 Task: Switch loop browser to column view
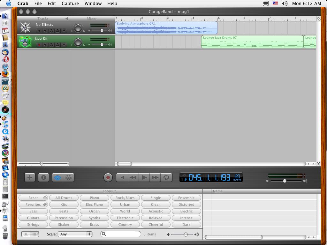pyautogui.click(x=26, y=234)
